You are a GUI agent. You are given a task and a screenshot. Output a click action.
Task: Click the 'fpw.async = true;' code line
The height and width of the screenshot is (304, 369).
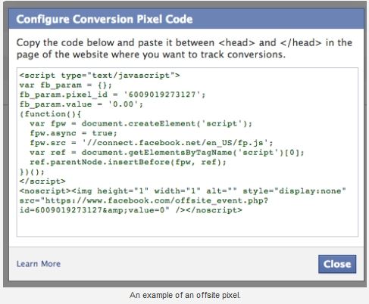tap(73, 133)
